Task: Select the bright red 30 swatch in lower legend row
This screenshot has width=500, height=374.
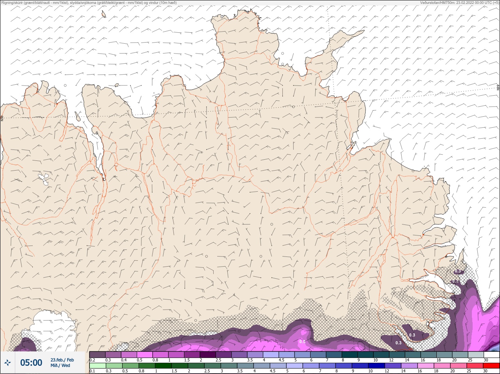Action: pyautogui.click(x=491, y=365)
